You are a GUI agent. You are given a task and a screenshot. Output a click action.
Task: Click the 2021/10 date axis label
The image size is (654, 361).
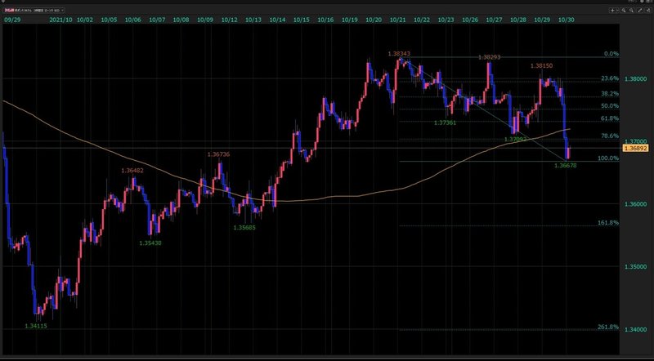pyautogui.click(x=60, y=20)
